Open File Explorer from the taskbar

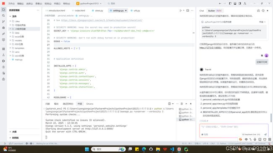(x=158, y=149)
